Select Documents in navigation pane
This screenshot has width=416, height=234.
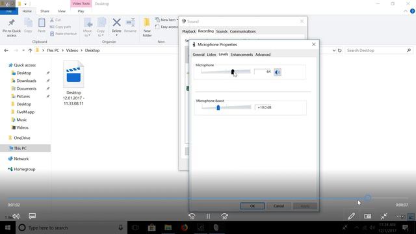pyautogui.click(x=26, y=88)
